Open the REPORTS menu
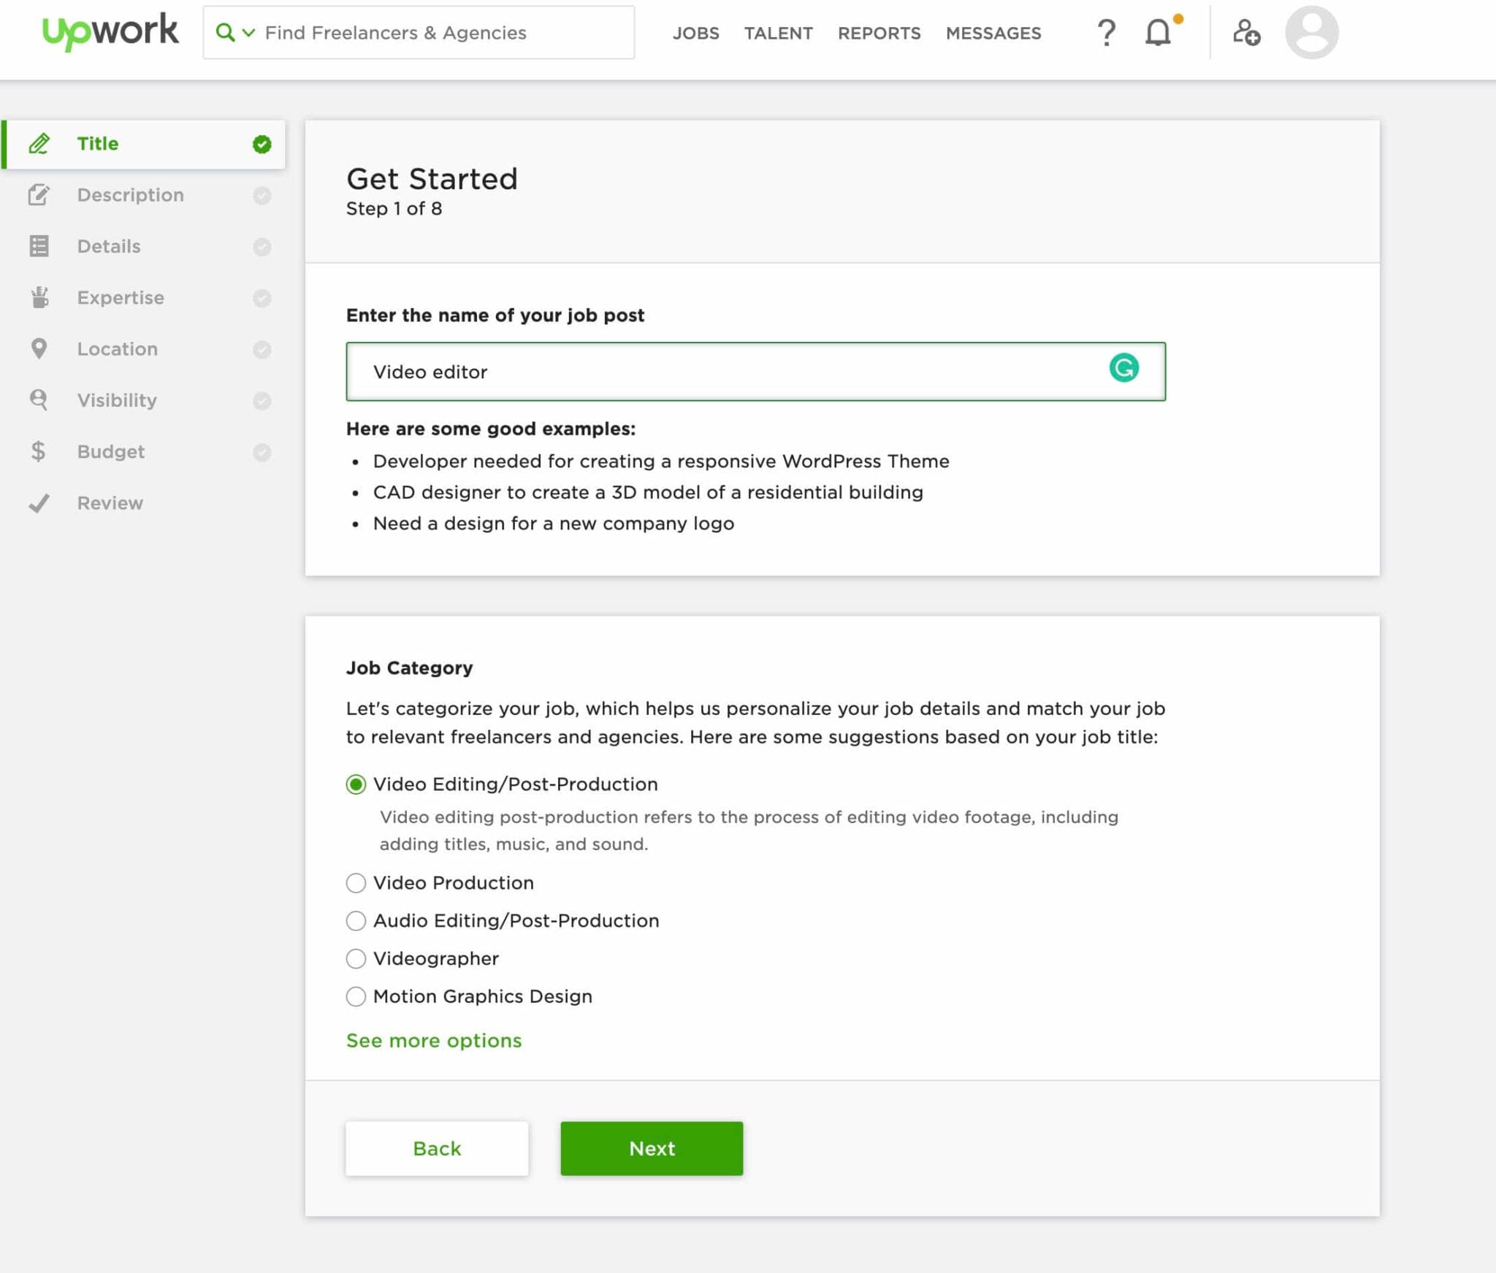The height and width of the screenshot is (1273, 1496). (x=879, y=34)
